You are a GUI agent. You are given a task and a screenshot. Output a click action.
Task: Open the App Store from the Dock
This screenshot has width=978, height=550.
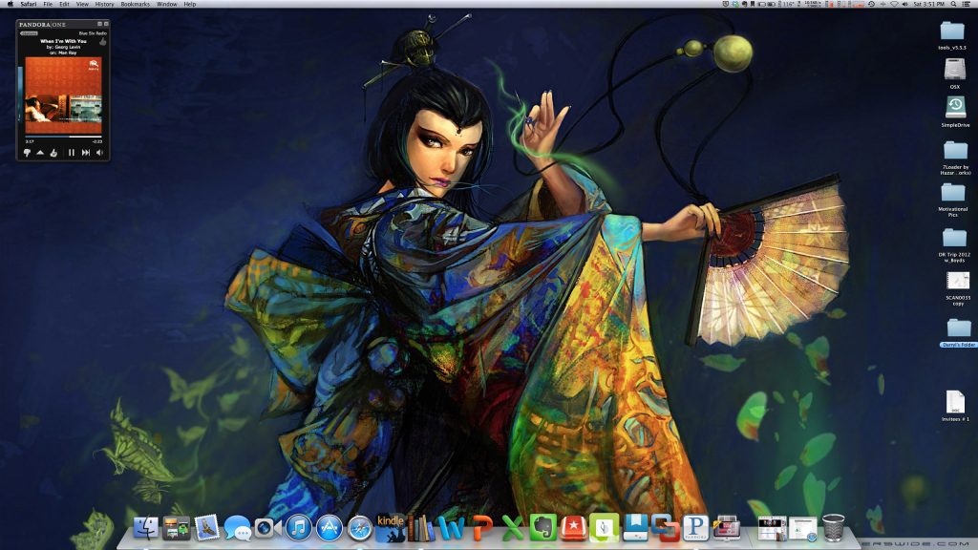330,528
